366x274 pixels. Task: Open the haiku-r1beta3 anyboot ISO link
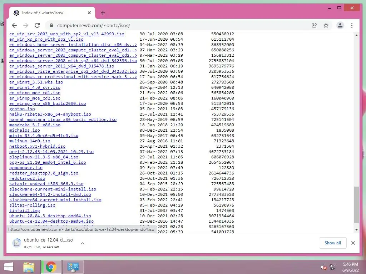click(50, 115)
